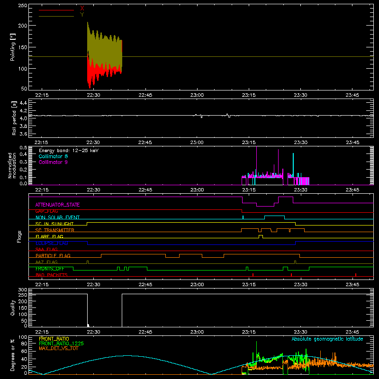Click the 23:15 tick under the modulation plot
Screen dimensions: 379x379
point(249,190)
